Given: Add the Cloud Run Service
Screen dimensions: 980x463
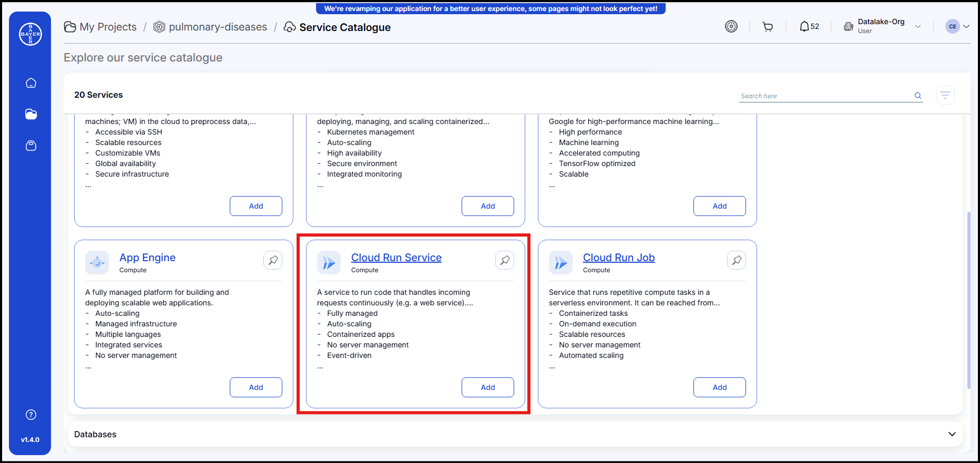Looking at the screenshot, I should tap(488, 387).
